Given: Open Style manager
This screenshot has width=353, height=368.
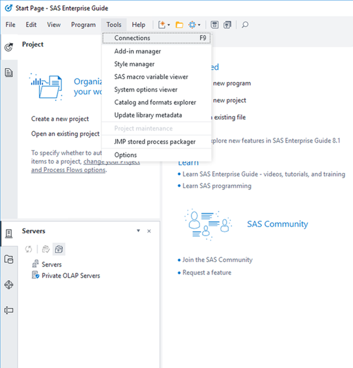Looking at the screenshot, I should pos(156,64).
